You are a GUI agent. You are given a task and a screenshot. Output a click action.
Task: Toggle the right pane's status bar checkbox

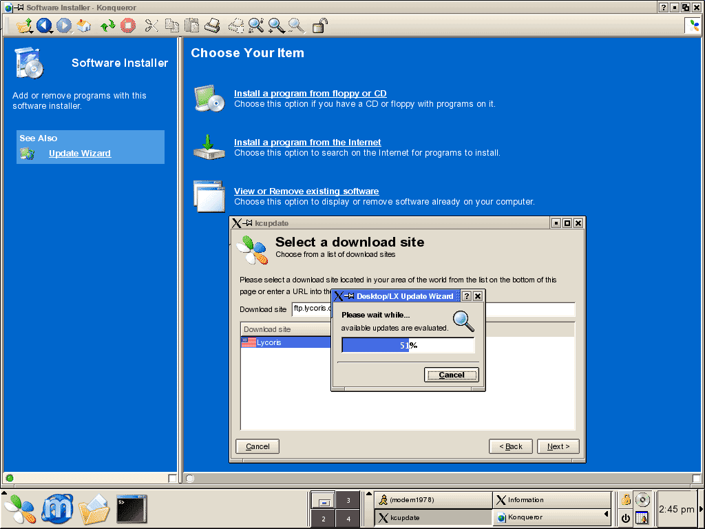coord(696,478)
